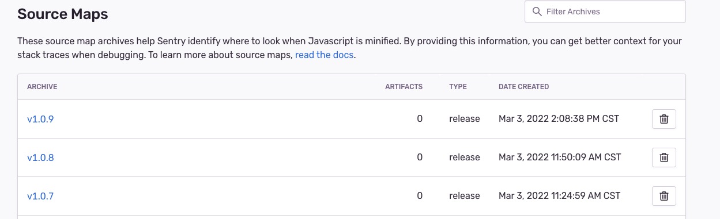Follow the 'read the docs' link
Viewport: 720px width, 219px height.
point(325,55)
